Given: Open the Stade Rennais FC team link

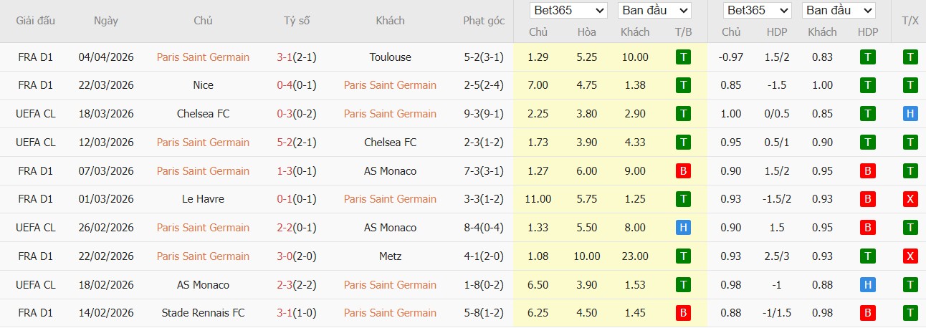Looking at the screenshot, I should [203, 313].
